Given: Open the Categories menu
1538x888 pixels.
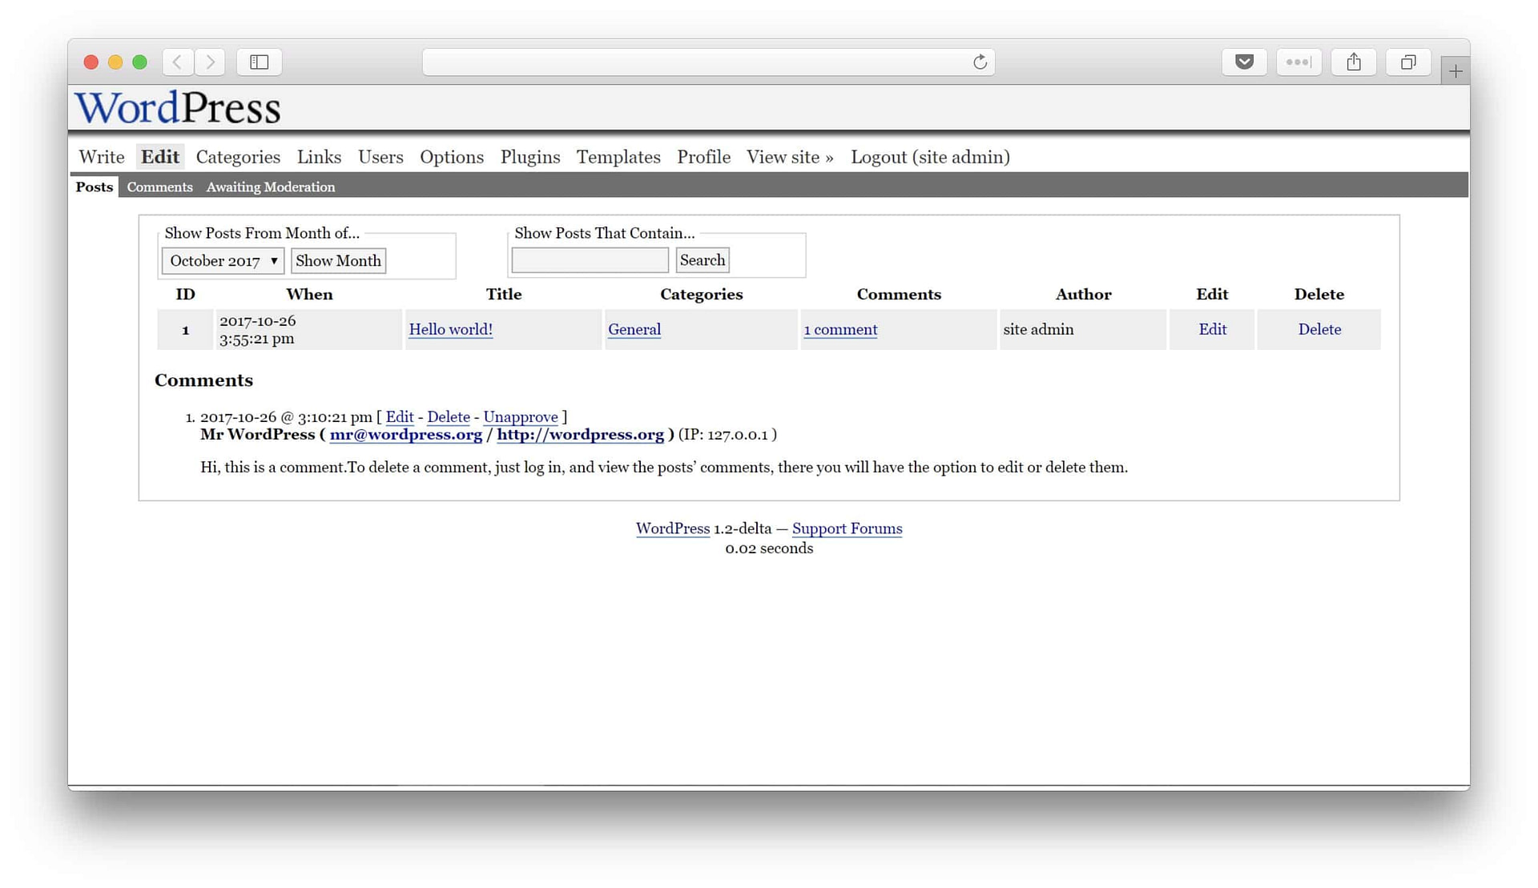Looking at the screenshot, I should [x=238, y=157].
